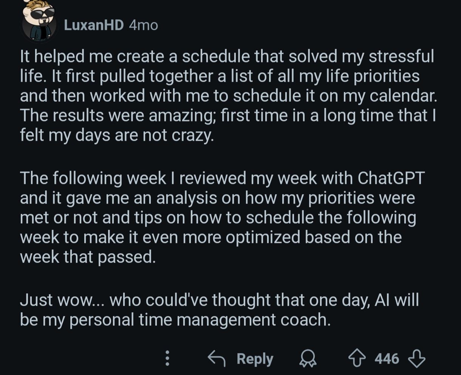Click the curved reply arrow icon
Image resolution: width=461 pixels, height=375 pixels.
coord(217,358)
